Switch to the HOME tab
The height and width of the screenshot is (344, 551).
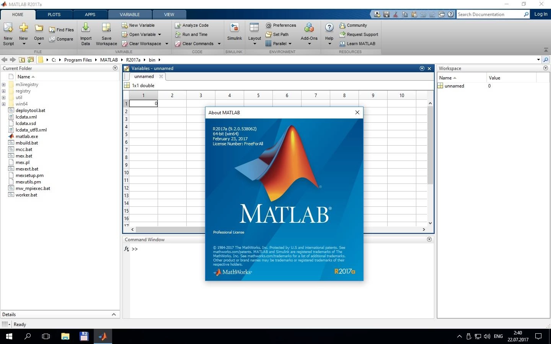click(18, 15)
